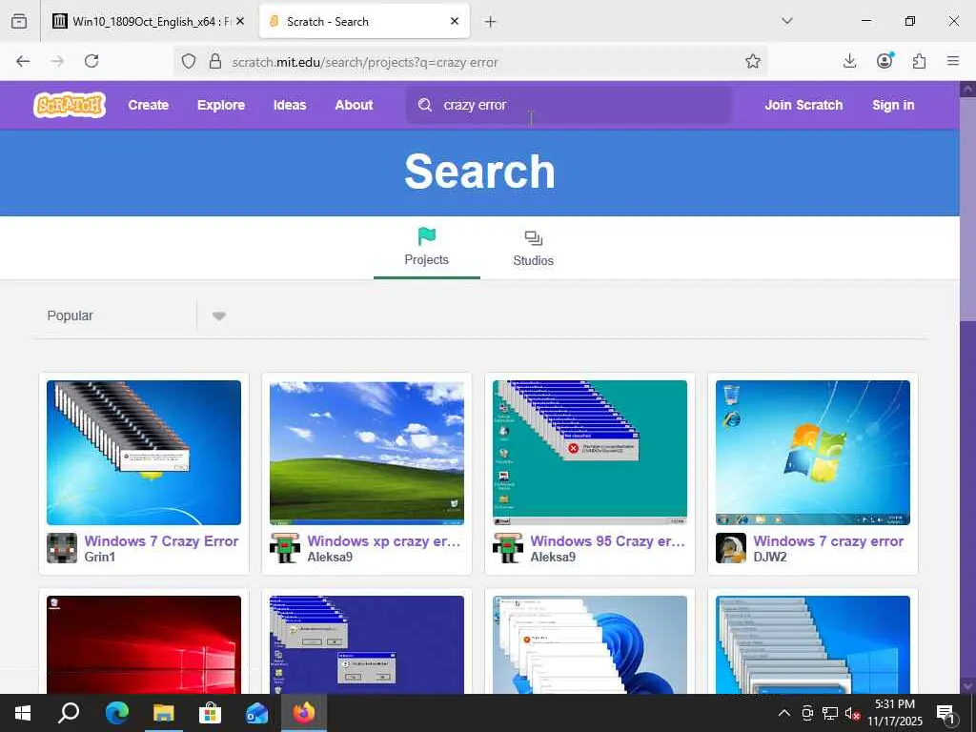Switch to the Projects tab
The image size is (976, 732).
click(426, 248)
